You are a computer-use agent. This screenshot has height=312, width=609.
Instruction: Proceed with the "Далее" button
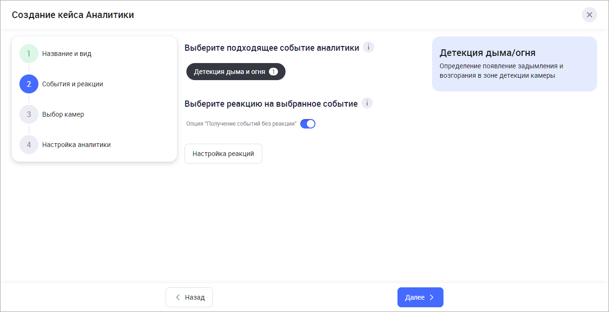(420, 297)
